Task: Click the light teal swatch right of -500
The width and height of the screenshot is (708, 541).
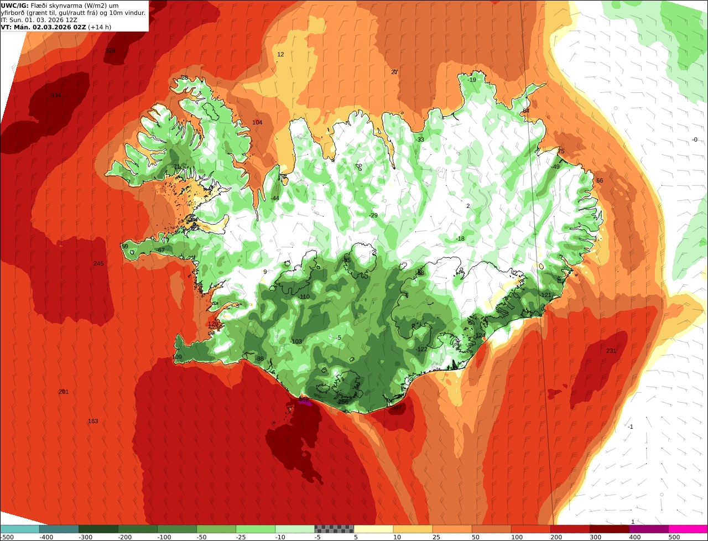Action: click(20, 529)
